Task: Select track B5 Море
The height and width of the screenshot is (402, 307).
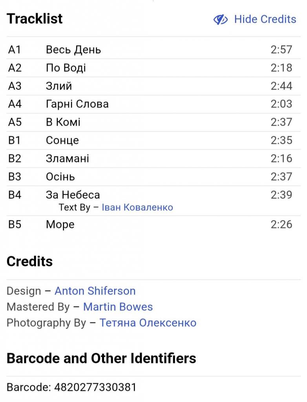Action: pyautogui.click(x=60, y=225)
